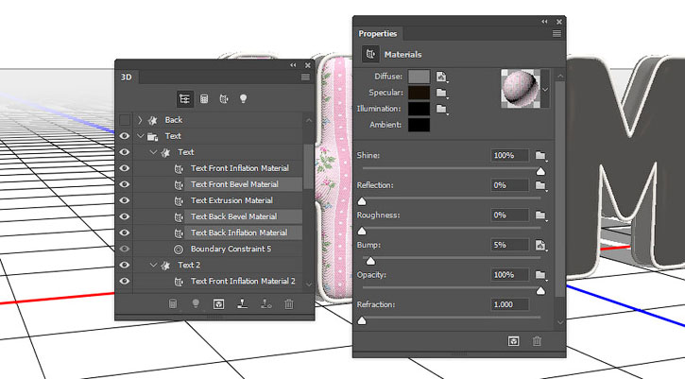The width and height of the screenshot is (685, 379).
Task: Filter 3D panel by meshes
Action: point(204,99)
